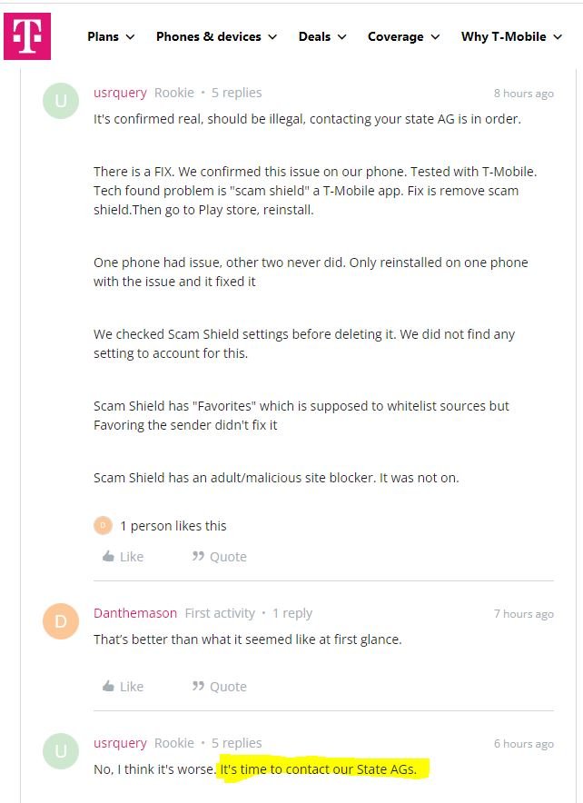Viewport: 583px width, 803px height.
Task: Open usrquery's avatar on the top post
Action: (61, 101)
